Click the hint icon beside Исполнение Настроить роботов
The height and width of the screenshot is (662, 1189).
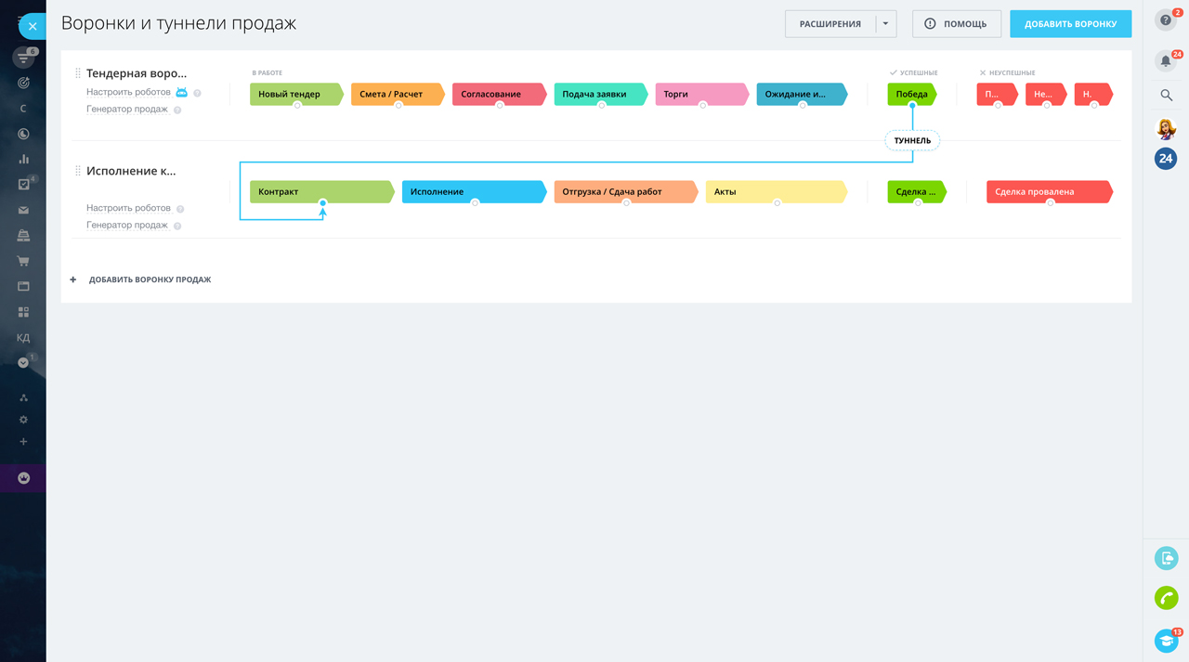tap(180, 209)
